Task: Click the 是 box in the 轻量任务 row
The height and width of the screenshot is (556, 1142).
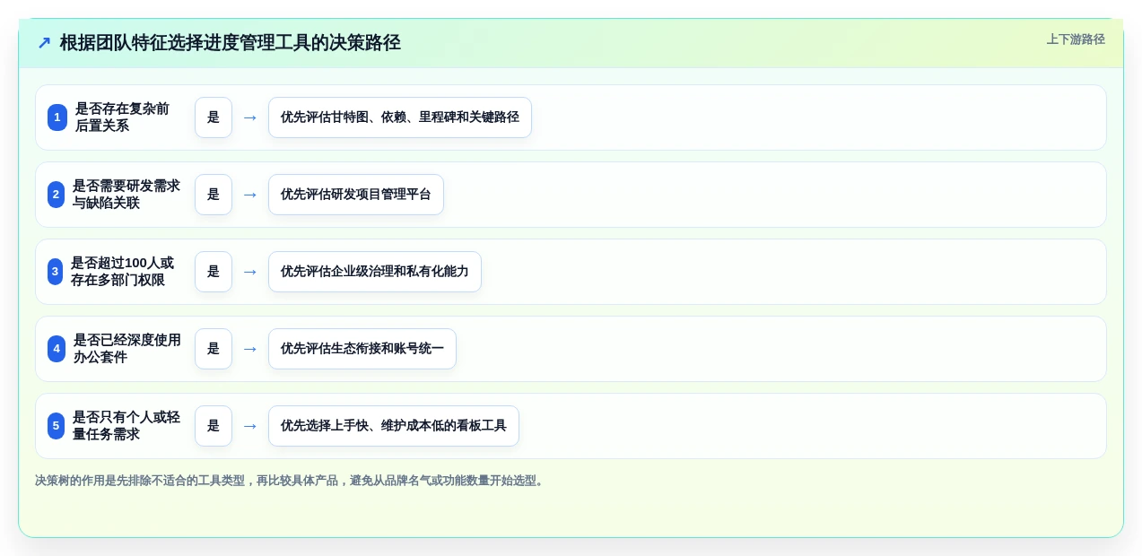Action: tap(214, 426)
